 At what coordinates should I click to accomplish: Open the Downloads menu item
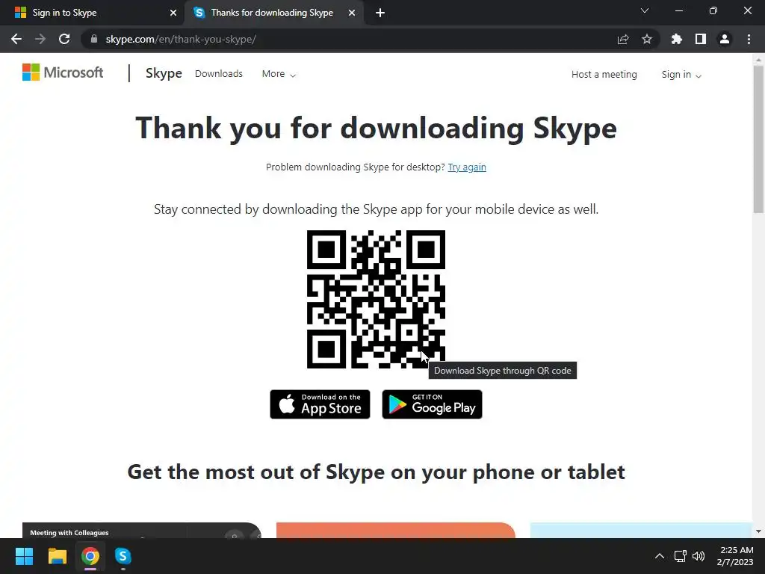point(219,74)
